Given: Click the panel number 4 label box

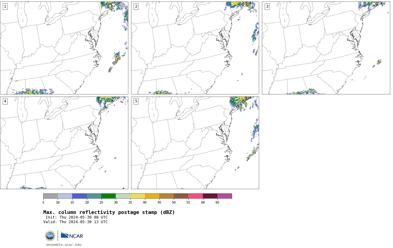Looking at the screenshot, I should pyautogui.click(x=5, y=101).
